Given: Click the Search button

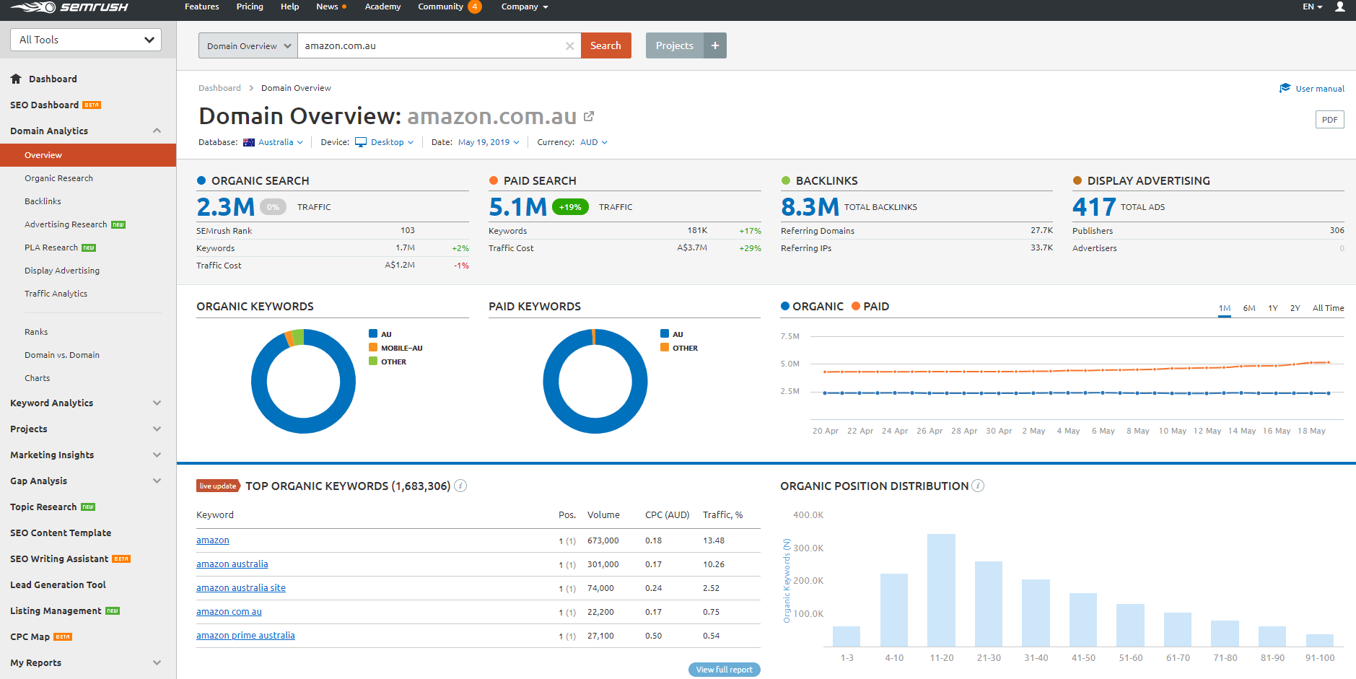Looking at the screenshot, I should point(605,45).
